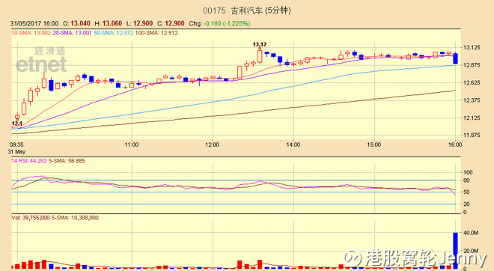Image resolution: width=494 pixels, height=271 pixels.
Task: Click the change value Chg: -0.160 (-1.225%)
Action: tap(219, 24)
